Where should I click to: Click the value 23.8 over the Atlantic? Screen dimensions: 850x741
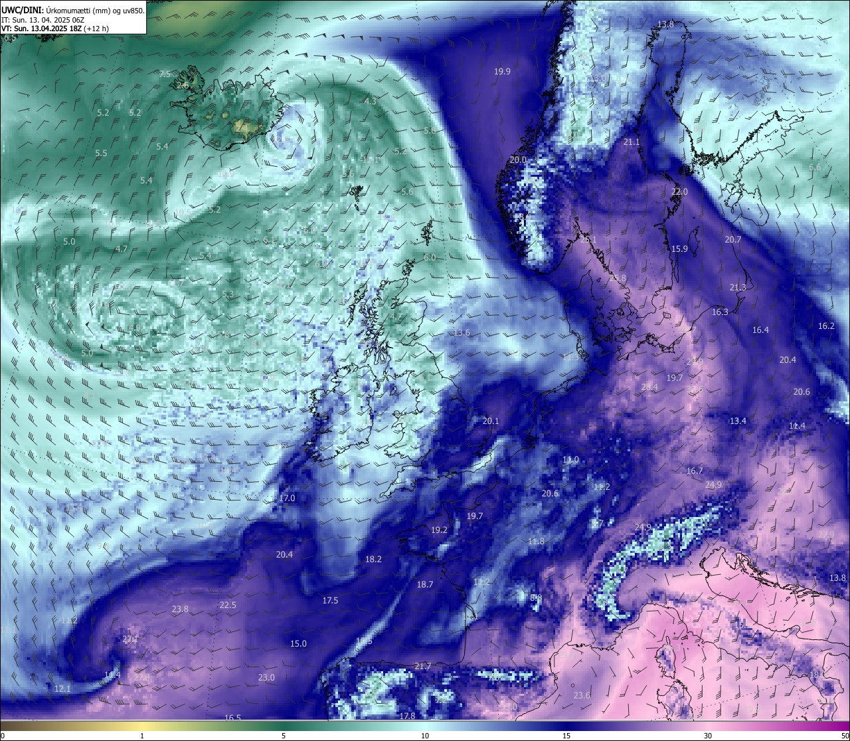(180, 609)
